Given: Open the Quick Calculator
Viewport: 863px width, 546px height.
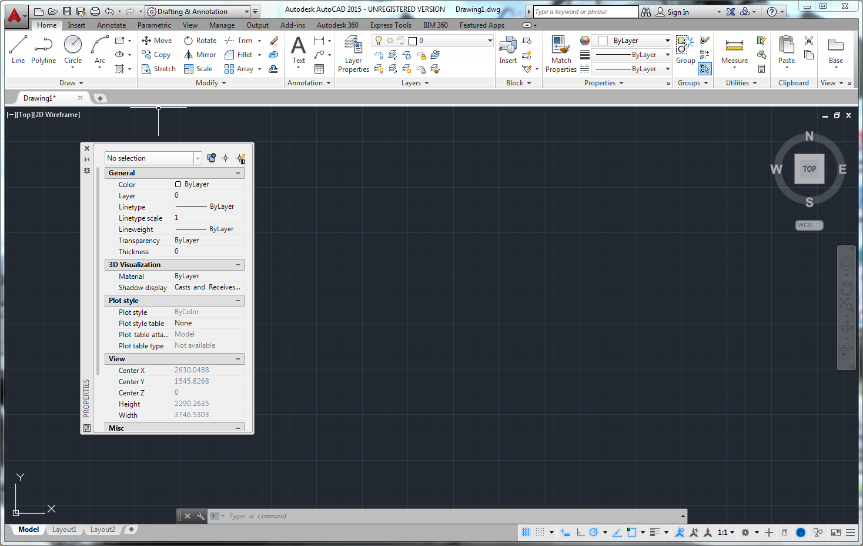Looking at the screenshot, I should 761,69.
